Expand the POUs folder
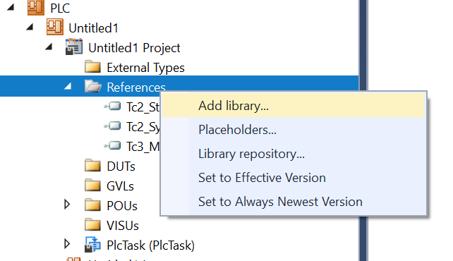Image resolution: width=453 pixels, height=261 pixels. point(67,205)
